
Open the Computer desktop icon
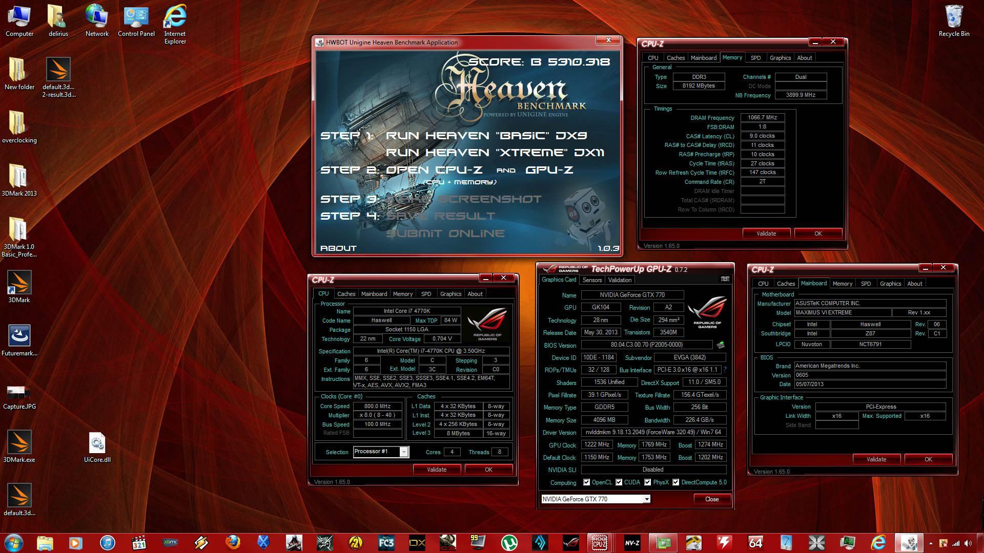click(19, 21)
